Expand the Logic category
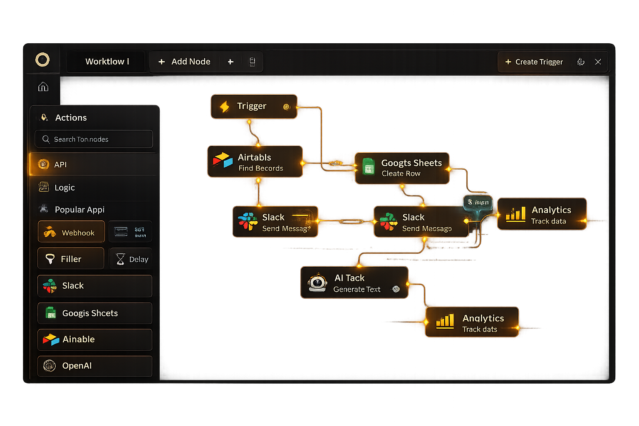Viewport: 639px width, 426px height. pos(64,188)
